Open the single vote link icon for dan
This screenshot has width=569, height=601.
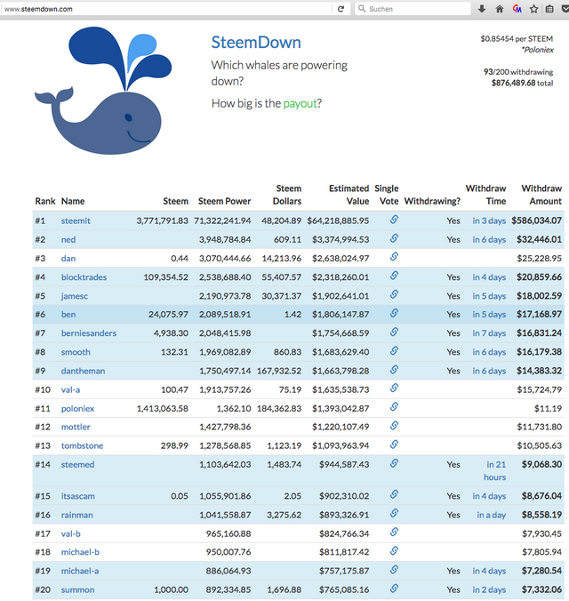pyautogui.click(x=394, y=257)
